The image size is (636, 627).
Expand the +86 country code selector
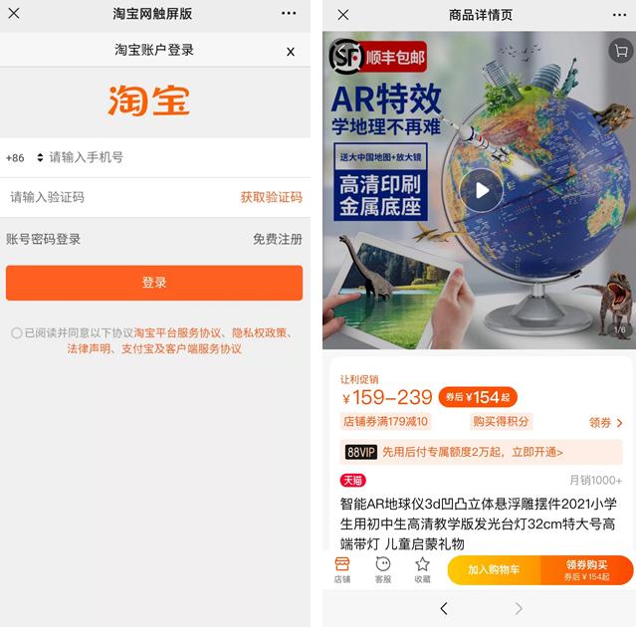click(x=24, y=158)
